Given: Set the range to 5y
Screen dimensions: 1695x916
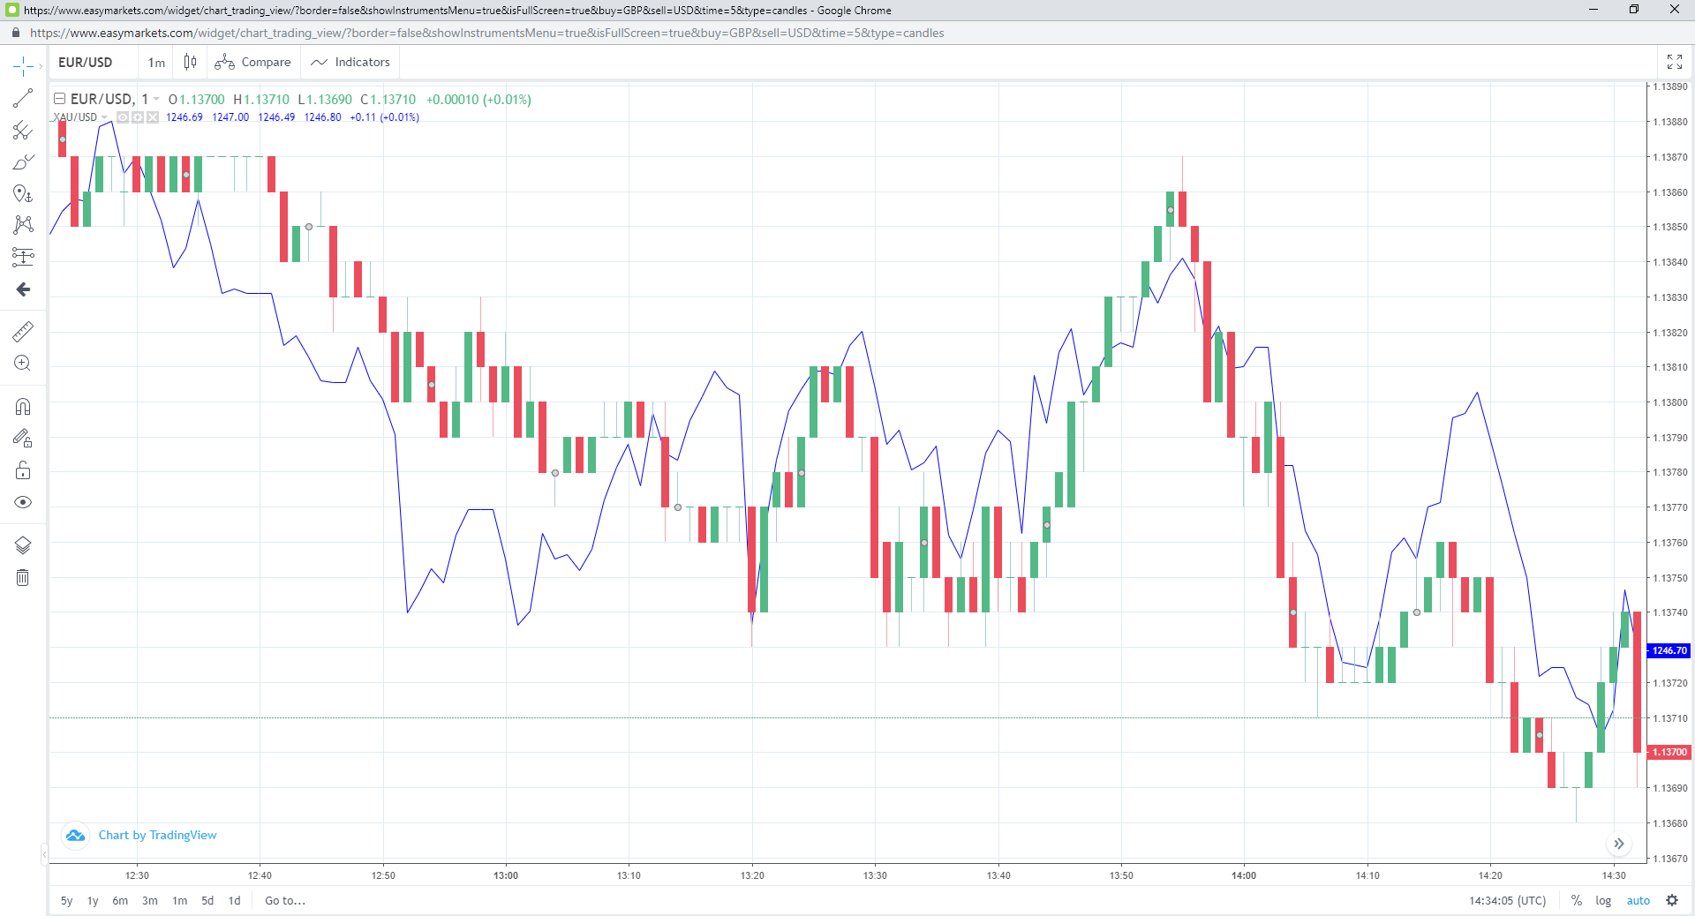Looking at the screenshot, I should tap(67, 901).
